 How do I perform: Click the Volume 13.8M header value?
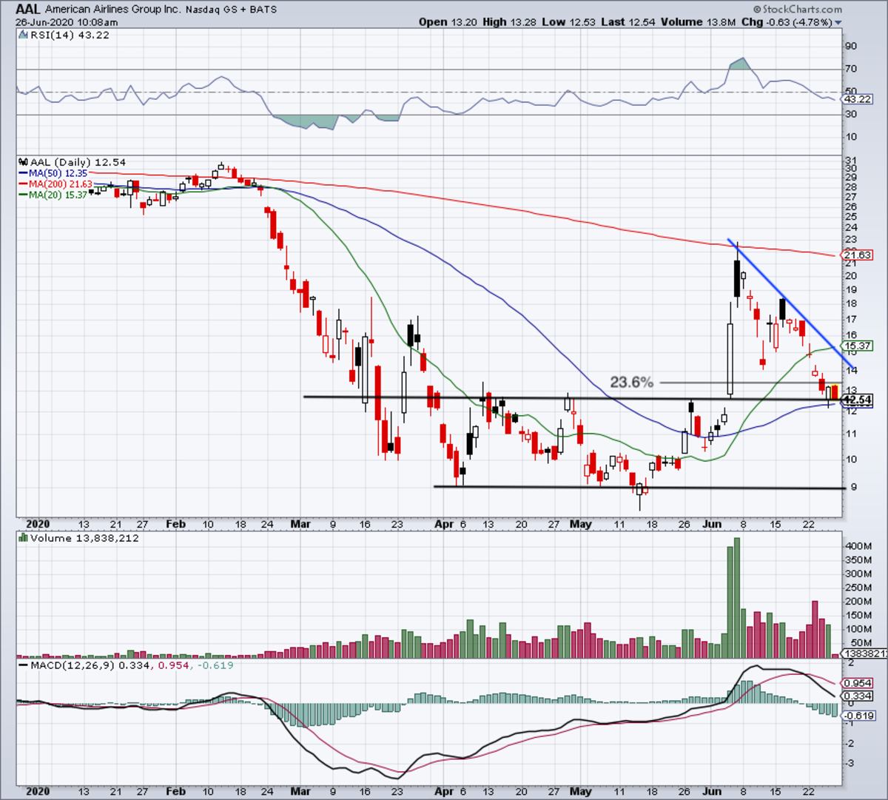click(698, 22)
